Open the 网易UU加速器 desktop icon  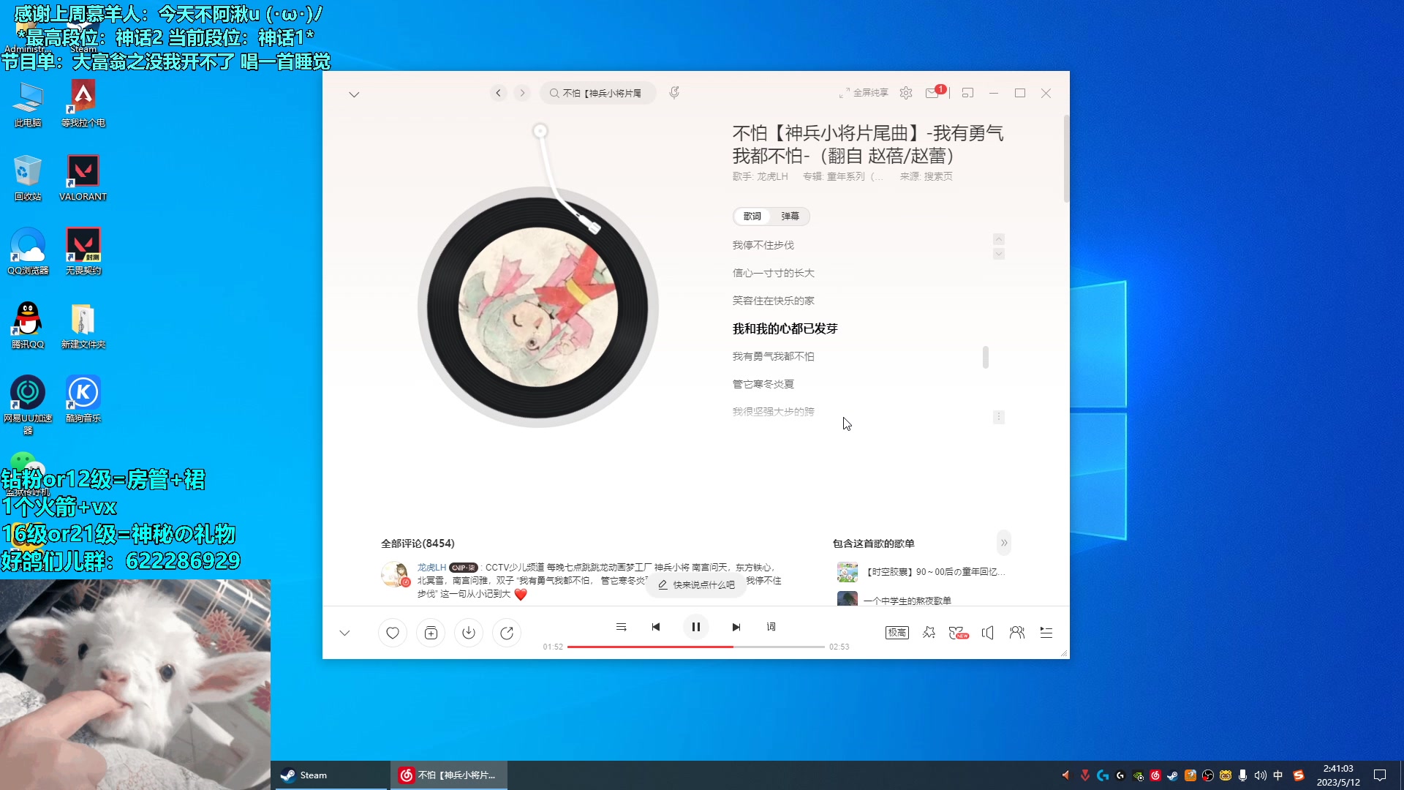(28, 405)
